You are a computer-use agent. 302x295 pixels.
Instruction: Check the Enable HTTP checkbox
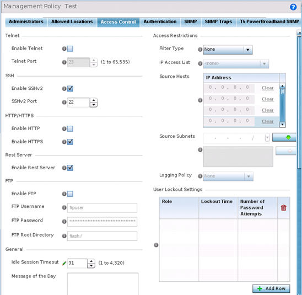click(70, 128)
